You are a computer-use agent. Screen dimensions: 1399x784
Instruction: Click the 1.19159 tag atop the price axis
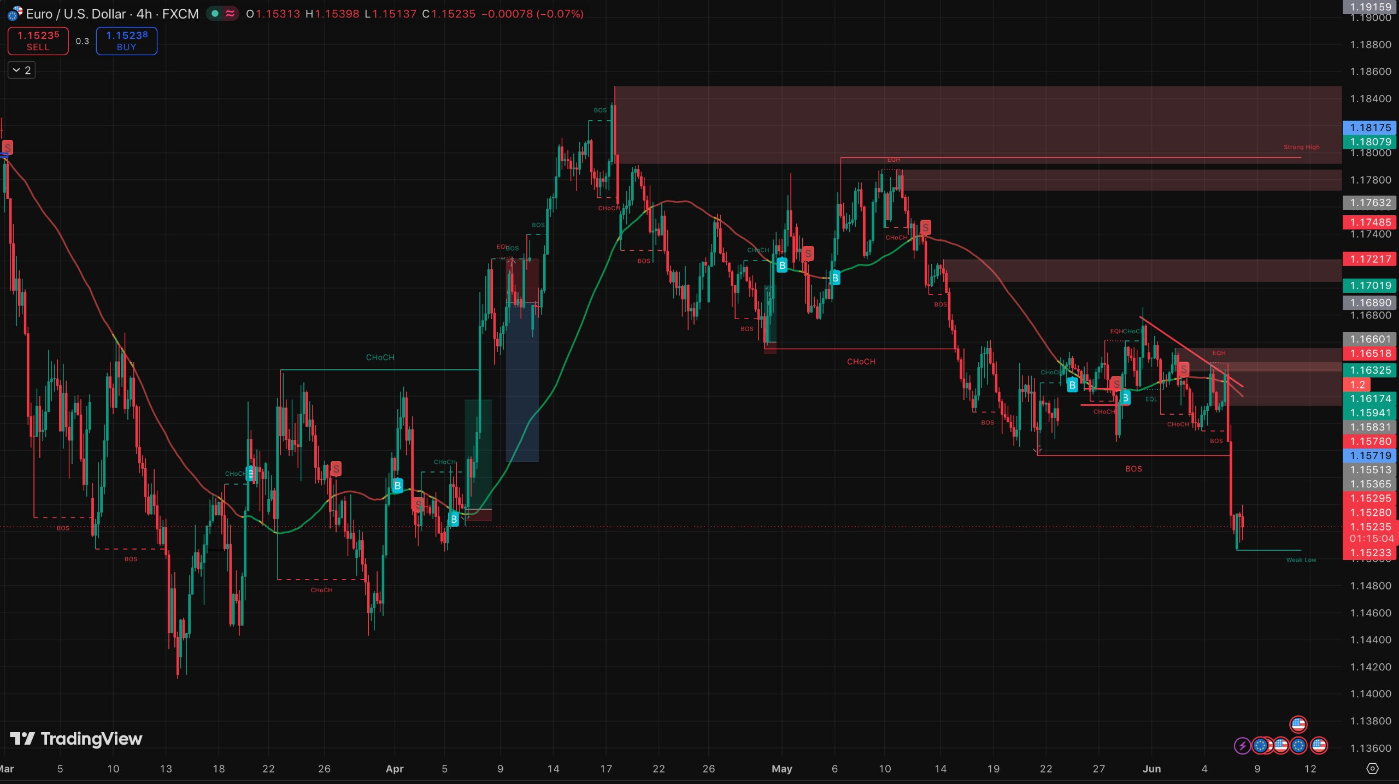[x=1370, y=7]
